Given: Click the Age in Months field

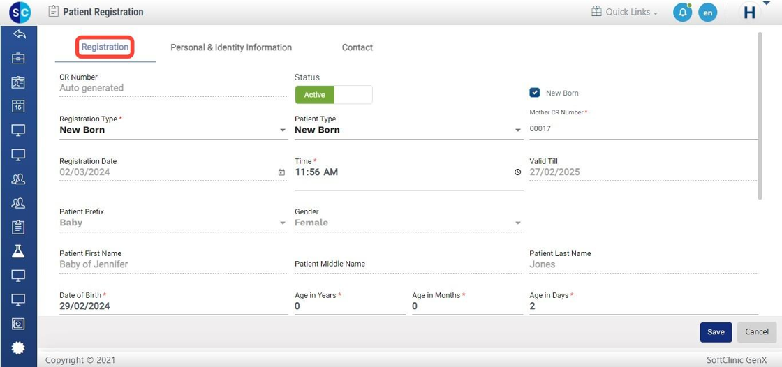Looking at the screenshot, I should point(467,306).
